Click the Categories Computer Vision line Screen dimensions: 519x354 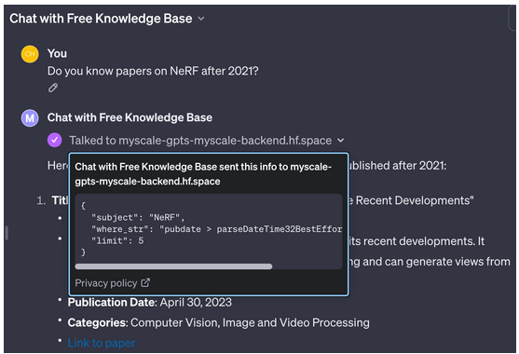click(x=218, y=322)
